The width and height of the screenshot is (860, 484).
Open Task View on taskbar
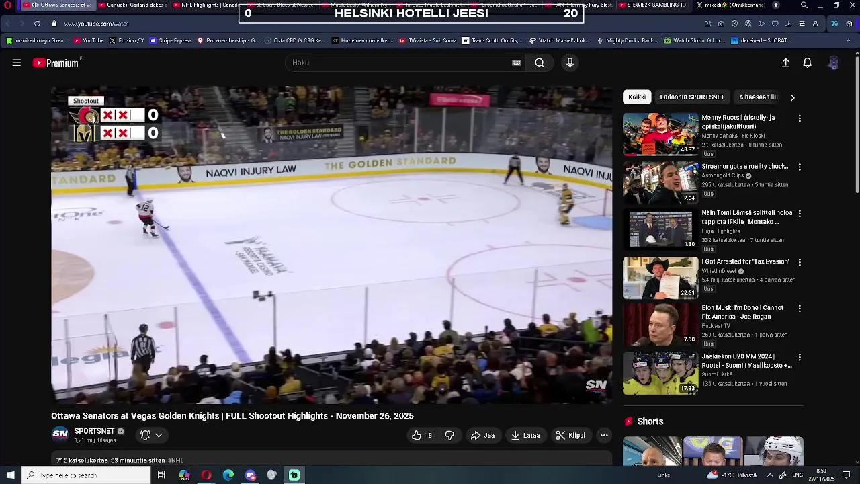pyautogui.click(x=161, y=475)
